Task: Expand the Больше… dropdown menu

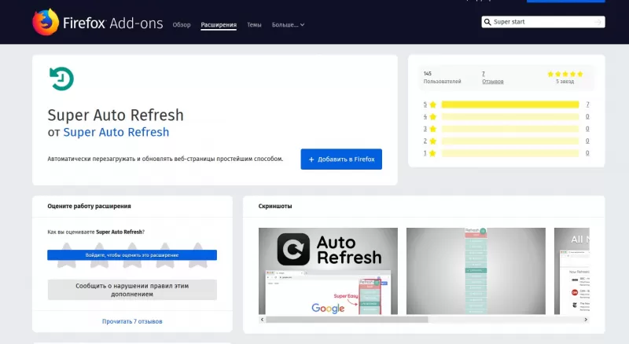Action: [288, 25]
